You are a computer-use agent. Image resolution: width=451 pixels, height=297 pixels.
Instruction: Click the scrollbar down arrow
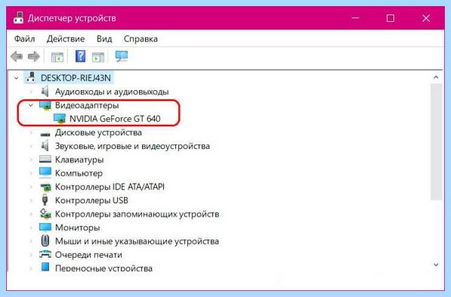click(436, 265)
